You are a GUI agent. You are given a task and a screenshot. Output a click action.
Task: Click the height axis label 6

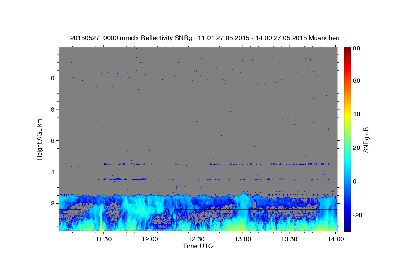coord(52,141)
